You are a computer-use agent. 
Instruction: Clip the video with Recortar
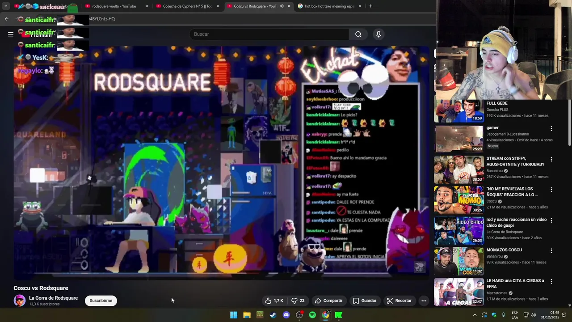point(399,301)
